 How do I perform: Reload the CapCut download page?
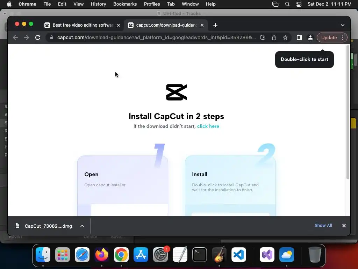pyautogui.click(x=38, y=37)
